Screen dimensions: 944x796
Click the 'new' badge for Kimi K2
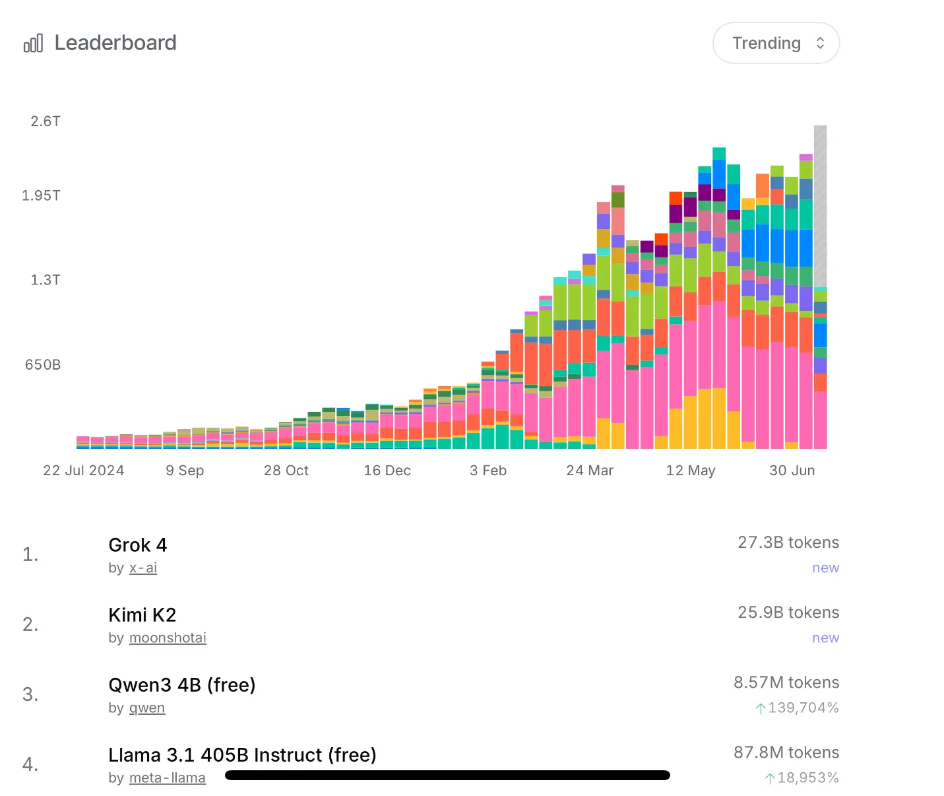[826, 638]
